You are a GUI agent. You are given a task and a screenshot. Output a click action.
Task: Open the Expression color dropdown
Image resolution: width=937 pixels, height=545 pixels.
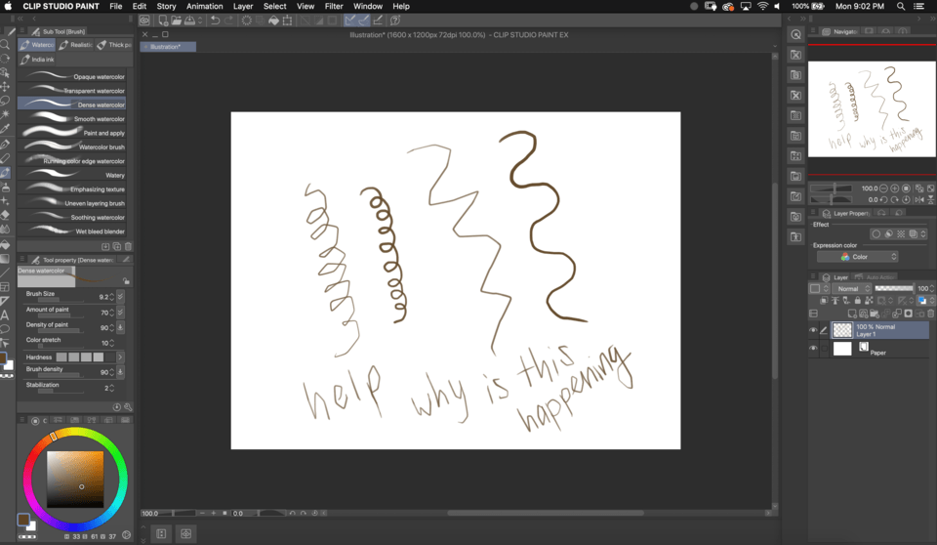point(857,257)
